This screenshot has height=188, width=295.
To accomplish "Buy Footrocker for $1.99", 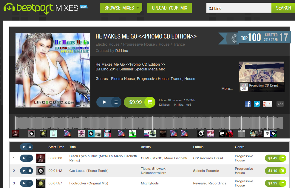I will click(x=275, y=183).
